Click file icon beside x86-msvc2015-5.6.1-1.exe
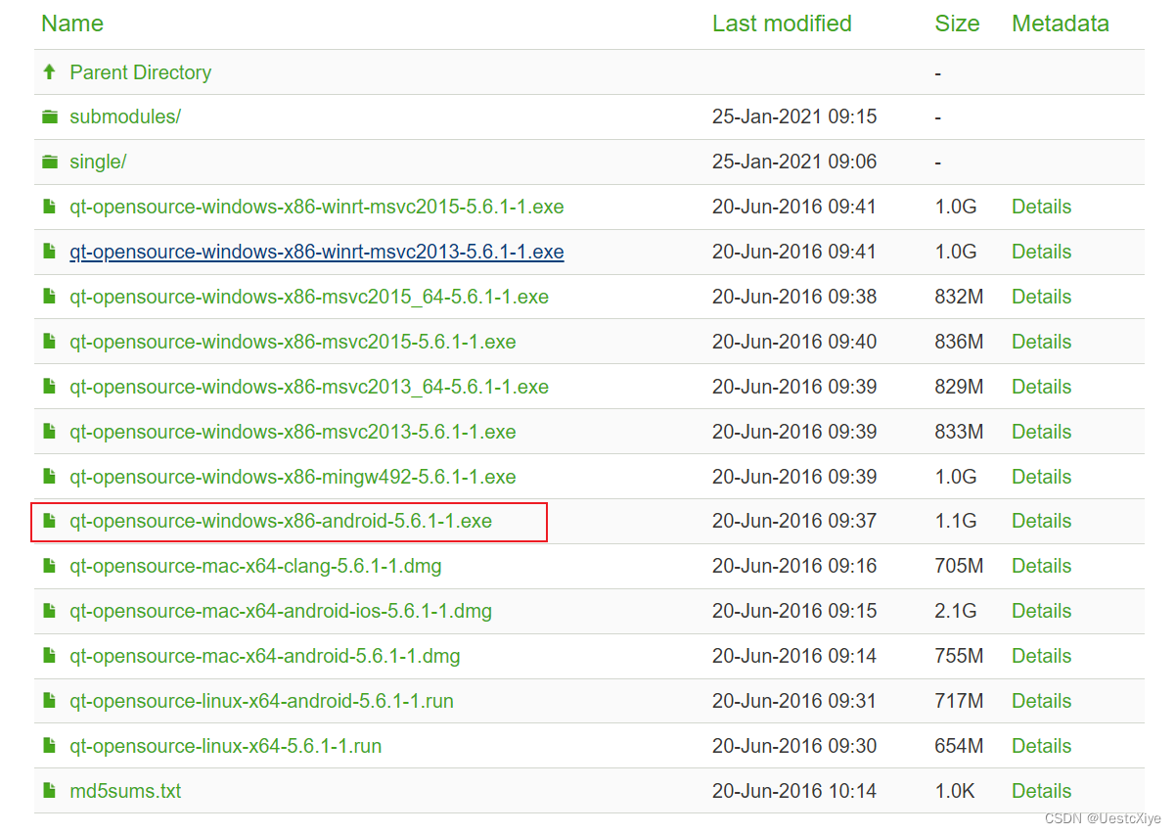This screenshot has width=1176, height=835. point(49,342)
